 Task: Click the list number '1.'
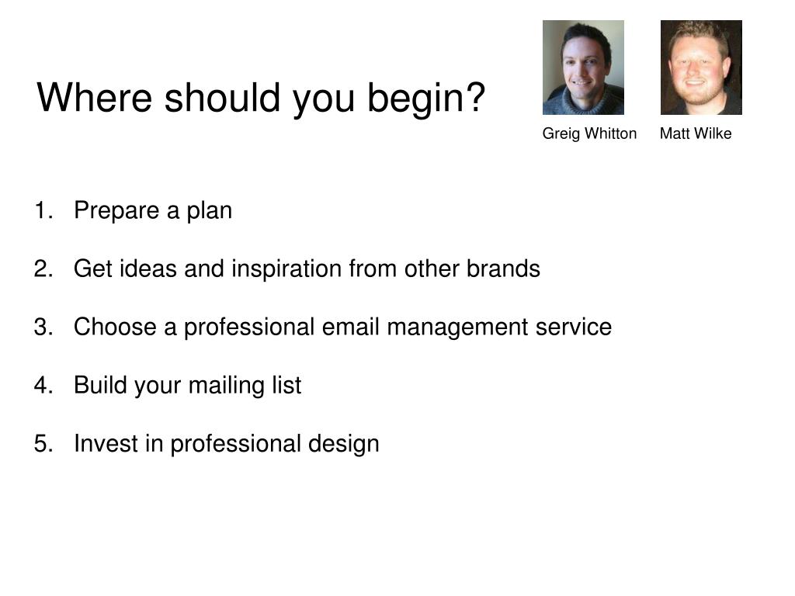(x=43, y=210)
